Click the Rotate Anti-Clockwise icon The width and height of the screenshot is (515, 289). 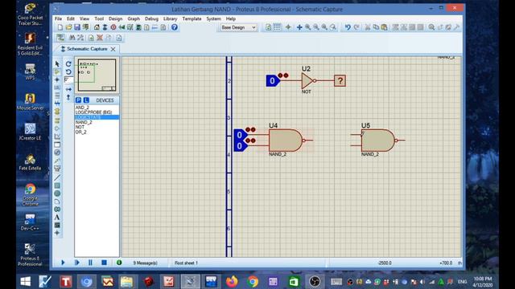point(68,71)
